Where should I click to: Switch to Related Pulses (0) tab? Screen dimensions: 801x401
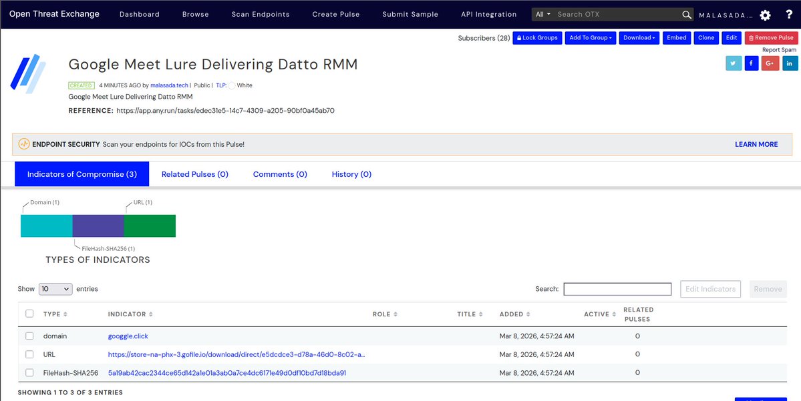tap(194, 174)
